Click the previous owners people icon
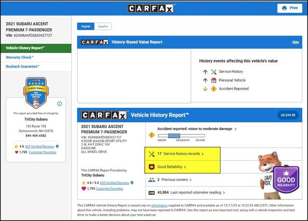The height and width of the screenshot is (221, 308). (152, 180)
